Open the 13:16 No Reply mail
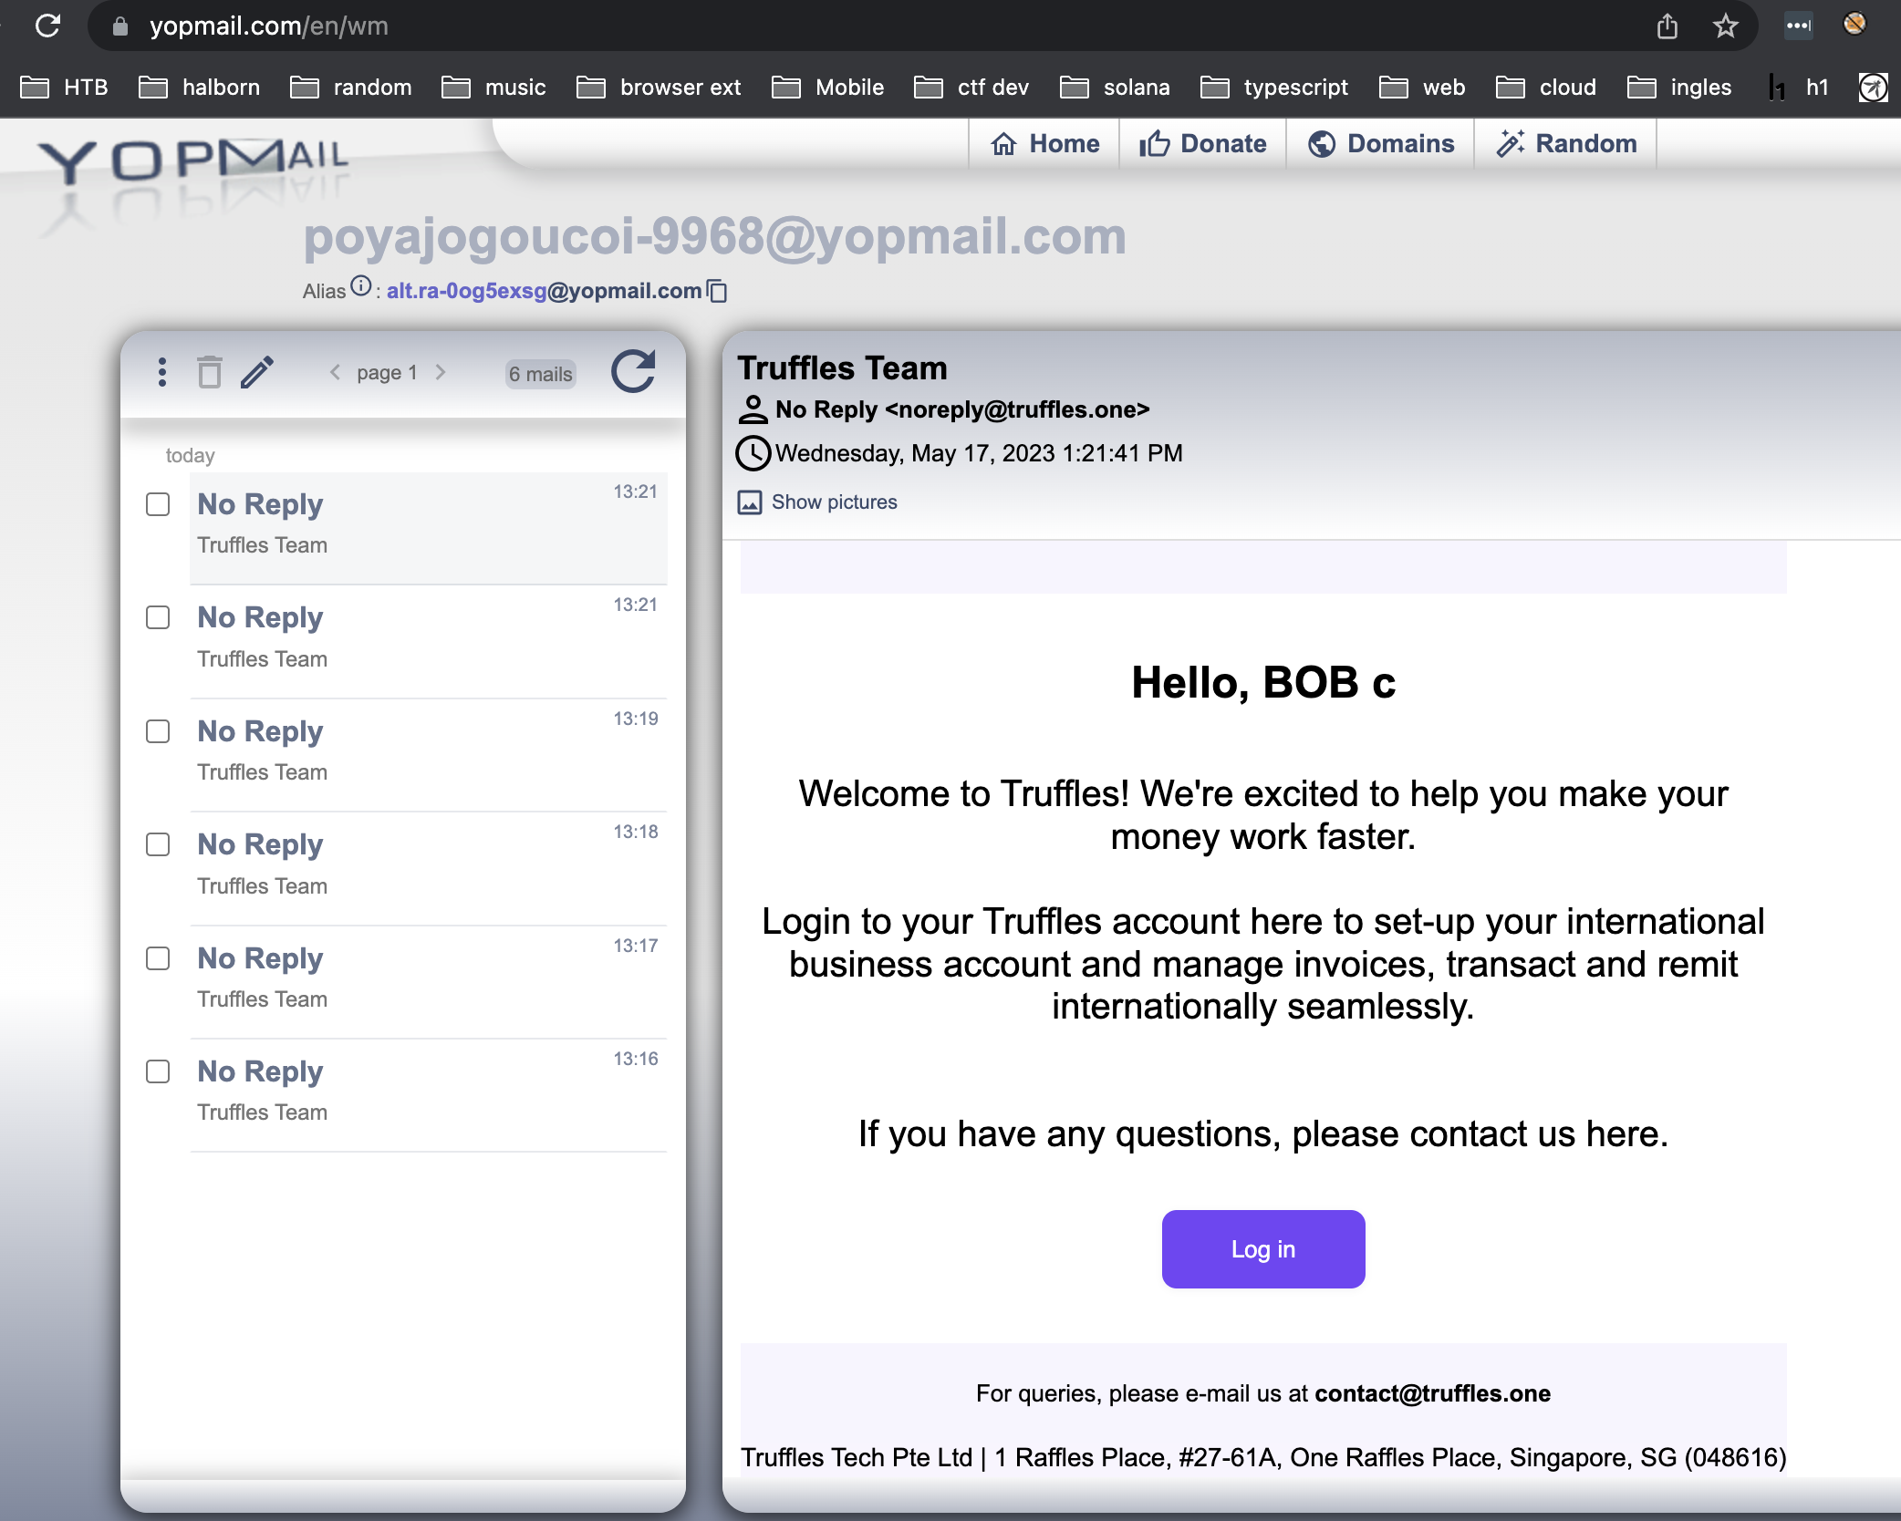The image size is (1901, 1521). click(429, 1095)
